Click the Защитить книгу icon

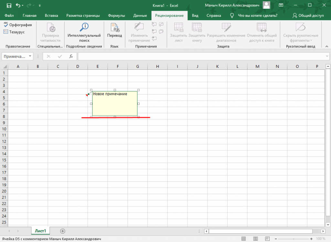(x=197, y=27)
